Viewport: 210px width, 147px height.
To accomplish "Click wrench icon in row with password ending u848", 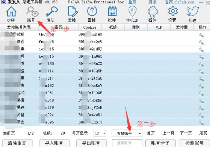I will (x=201, y=101).
